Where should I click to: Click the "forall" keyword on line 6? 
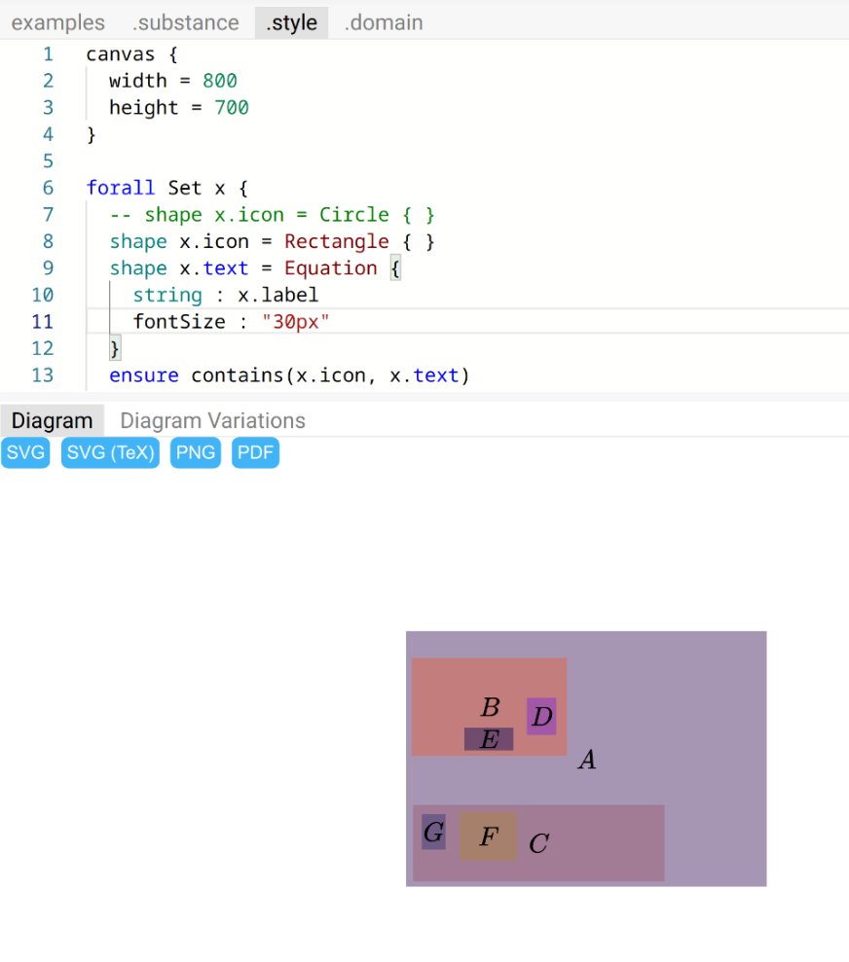pyautogui.click(x=121, y=188)
